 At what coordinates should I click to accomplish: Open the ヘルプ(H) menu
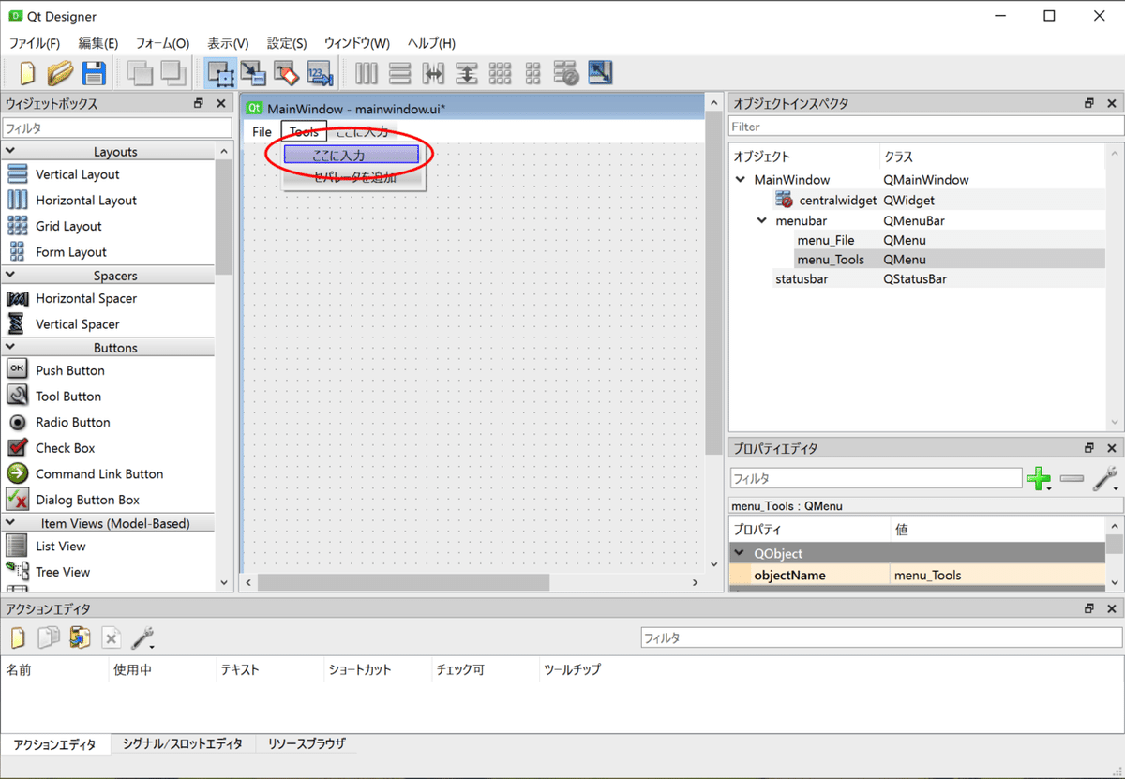click(x=431, y=43)
